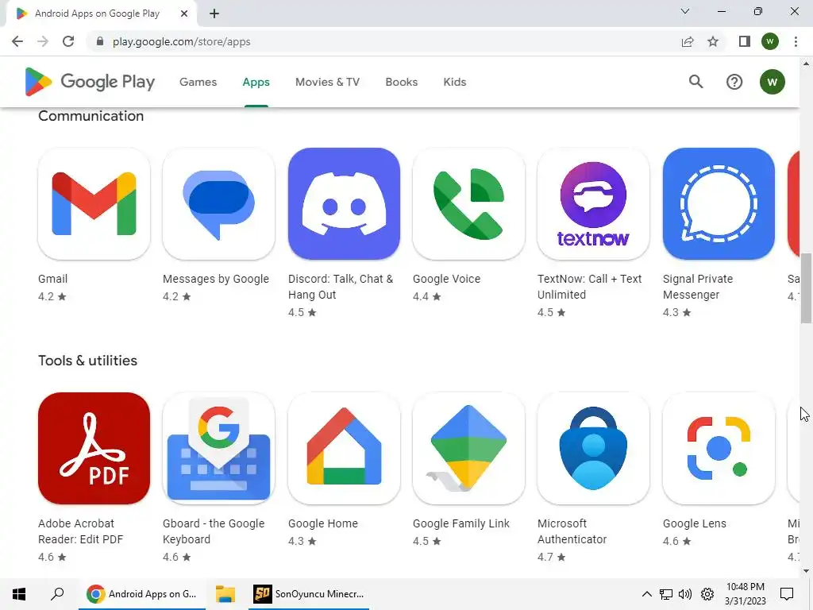
Task: Close the Android Apps on Google Play tab
Action: pyautogui.click(x=184, y=14)
